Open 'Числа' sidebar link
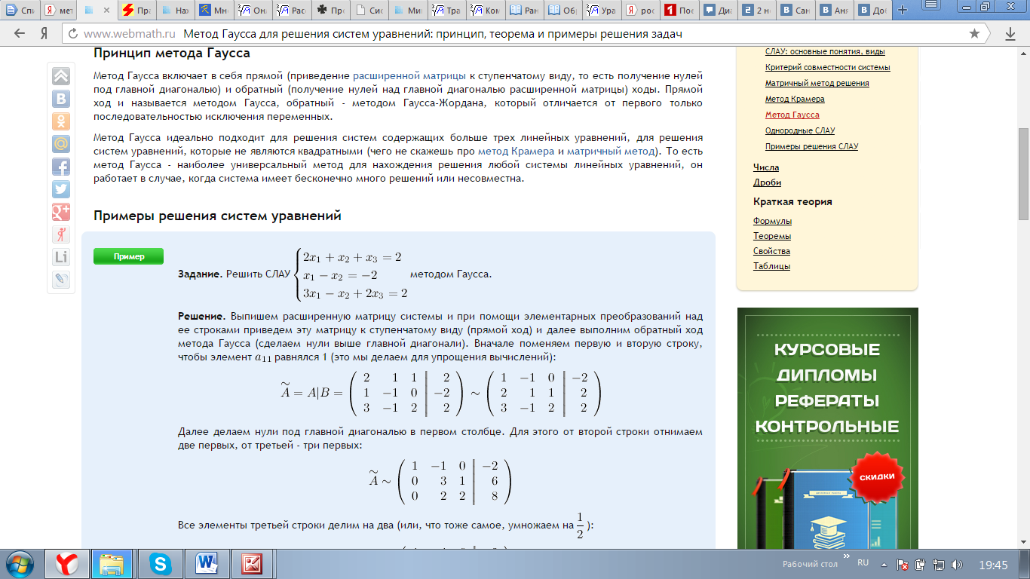Image resolution: width=1030 pixels, height=579 pixels. coord(766,167)
